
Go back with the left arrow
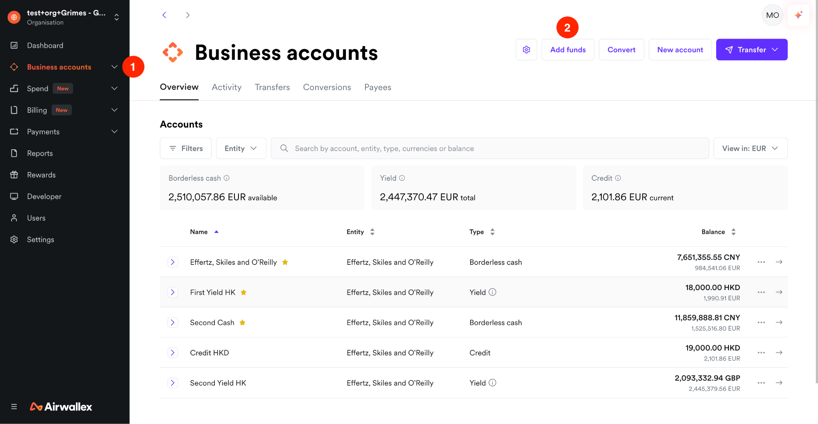click(x=164, y=15)
